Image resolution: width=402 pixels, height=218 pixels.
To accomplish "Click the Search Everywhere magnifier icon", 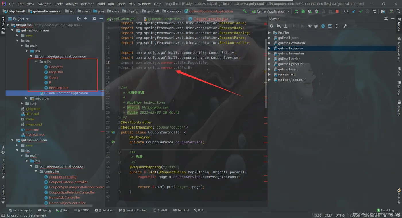I will pyautogui.click(x=399, y=11).
